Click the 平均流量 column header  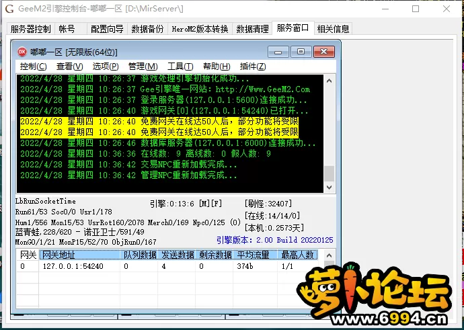tap(256, 255)
